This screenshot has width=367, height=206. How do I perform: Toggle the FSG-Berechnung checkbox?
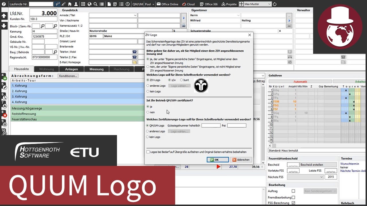click(x=293, y=203)
